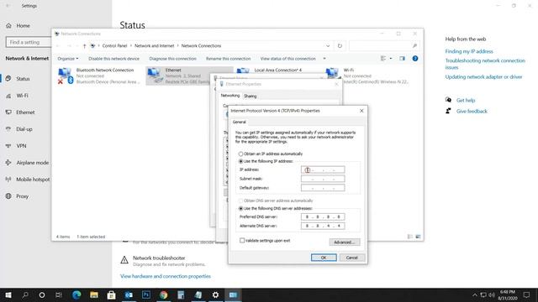Click 'Rename this connection' toolbar item
Viewport: 538px width, 302px height.
(x=228, y=59)
